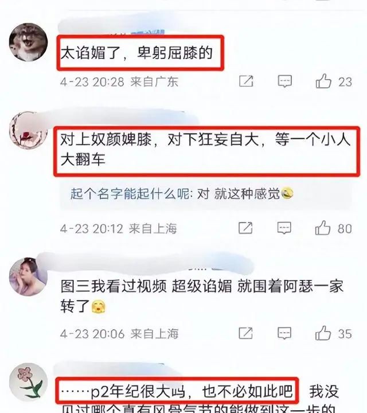Select comment starting 图三我看过视频
Image resolution: width=367 pixels, height=413 pixels.
point(202,297)
